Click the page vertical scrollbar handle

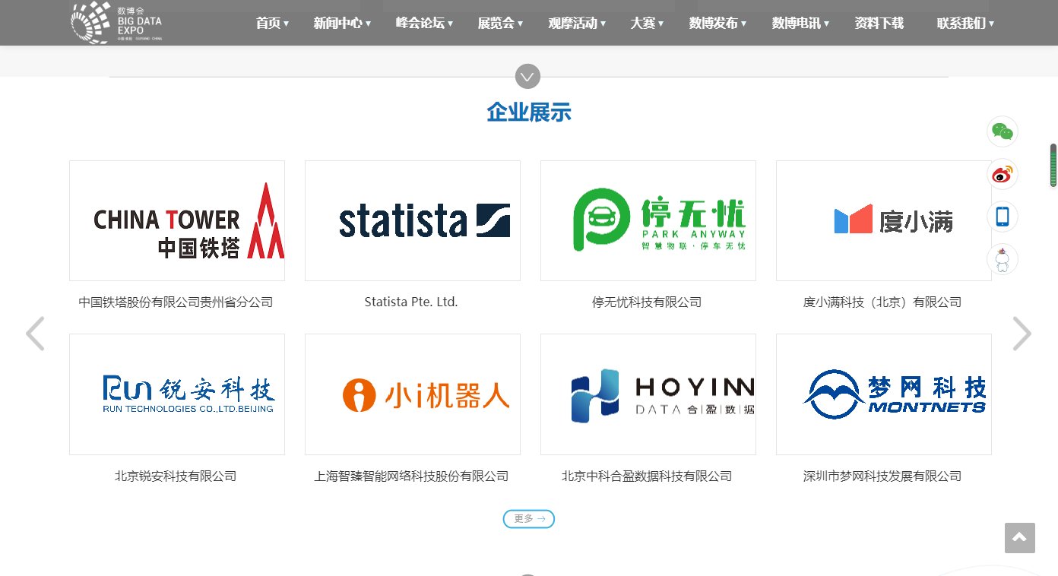[1053, 165]
